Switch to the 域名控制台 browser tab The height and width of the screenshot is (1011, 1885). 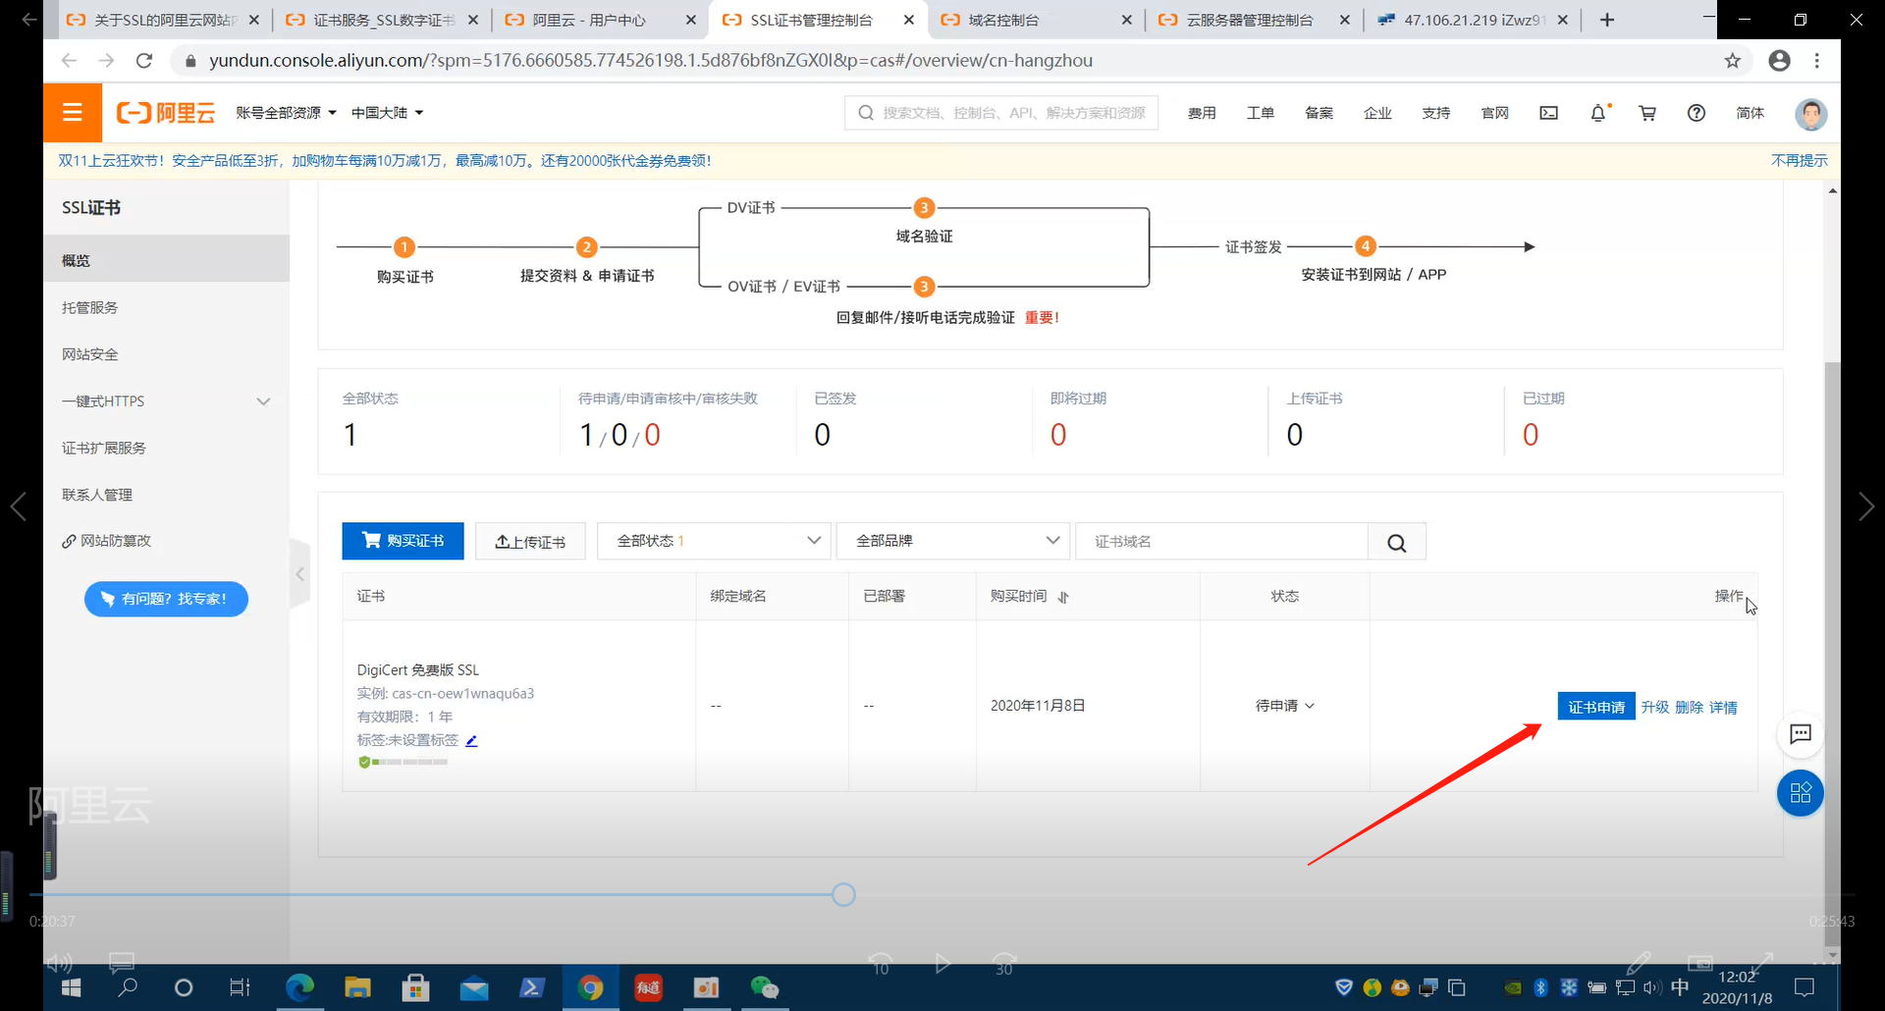[x=1034, y=20]
